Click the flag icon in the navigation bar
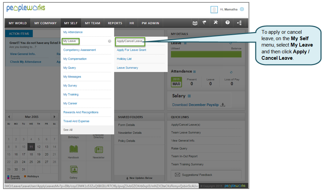 point(204,23)
